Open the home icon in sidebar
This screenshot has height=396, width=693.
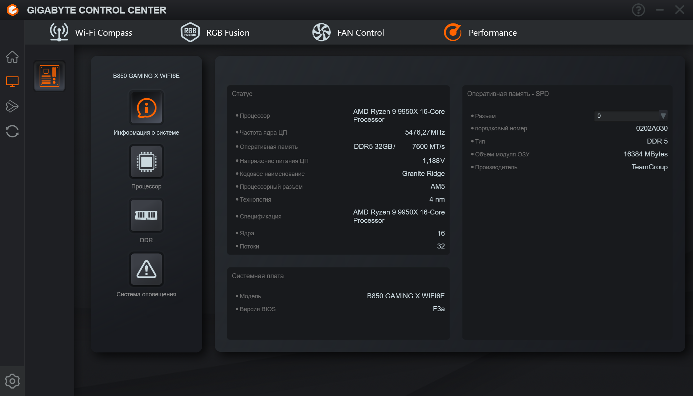pos(12,57)
